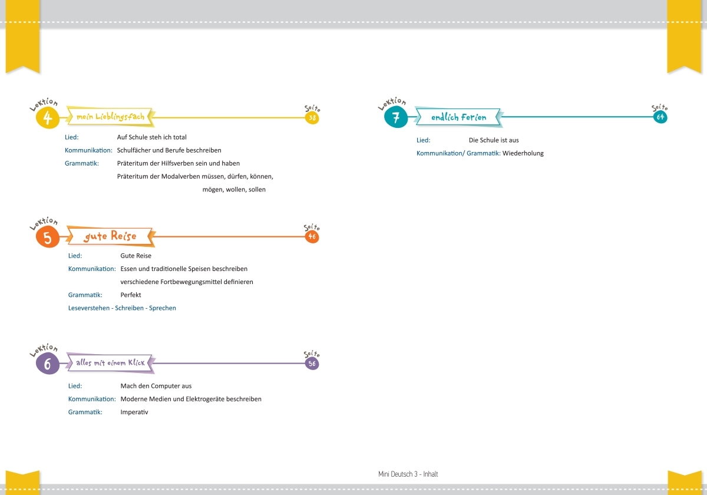Viewport: 707px width, 495px height.
Task: Open the 'alles mit einem Klick' banner title
Action: tap(110, 364)
